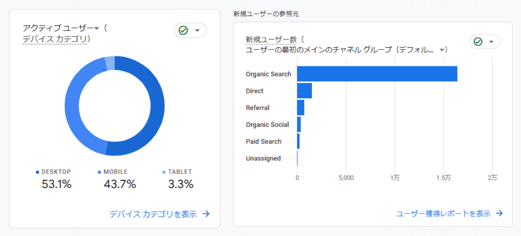The height and width of the screenshot is (236, 521).
Task: Click the Paid Search label
Action: click(263, 141)
